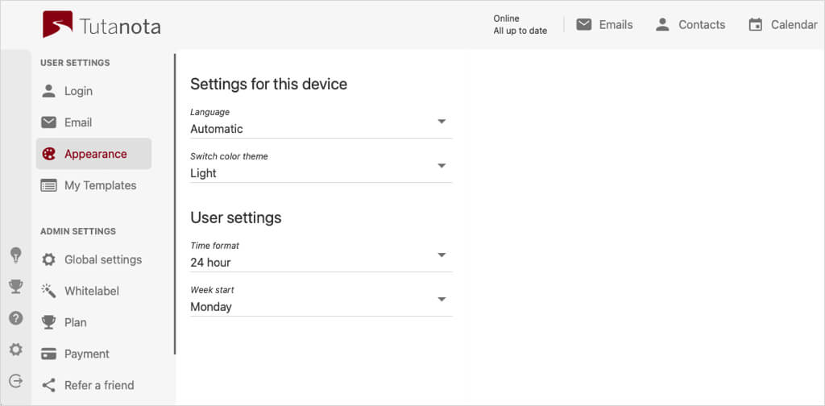This screenshot has height=406, width=825.
Task: Open the Week start dropdown
Action: 441,300
